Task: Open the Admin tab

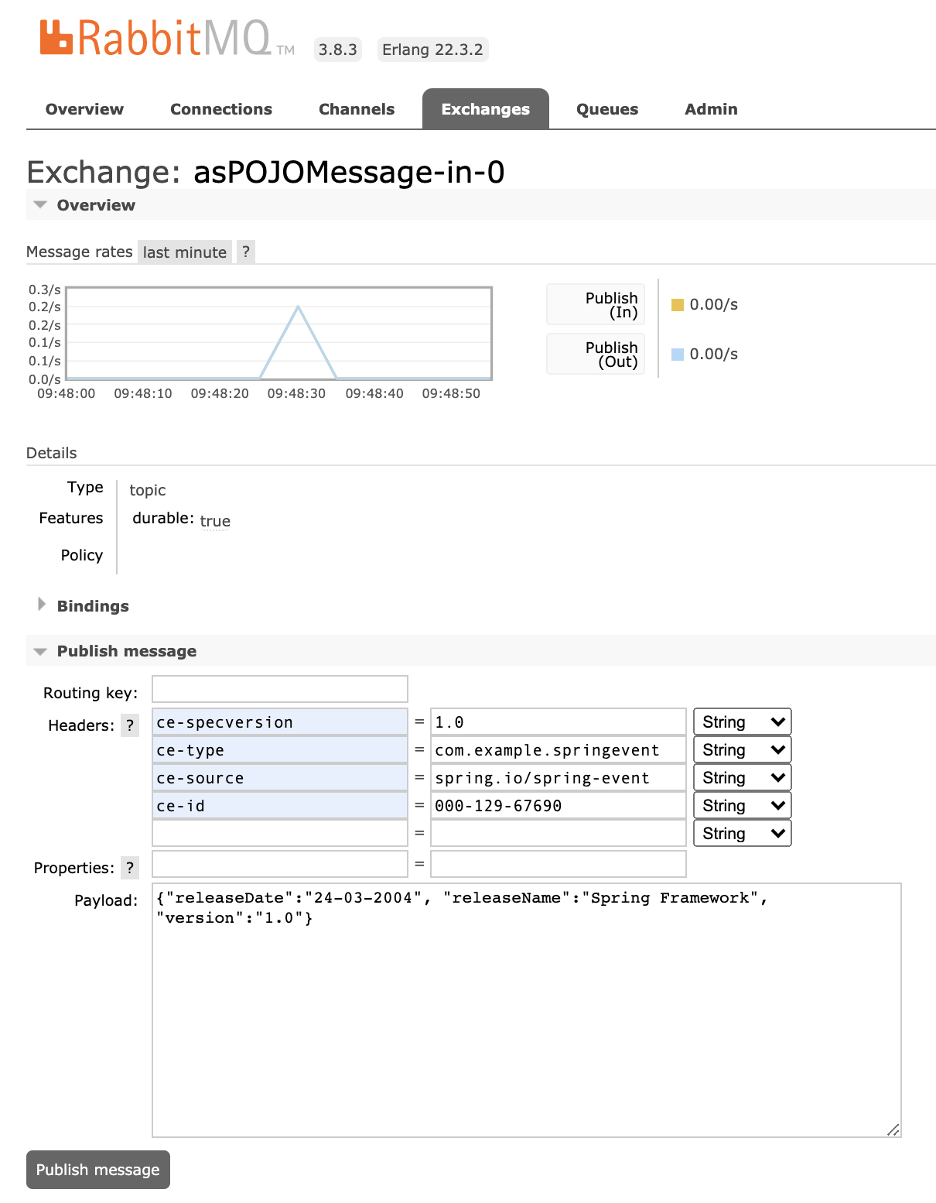Action: pyautogui.click(x=711, y=109)
